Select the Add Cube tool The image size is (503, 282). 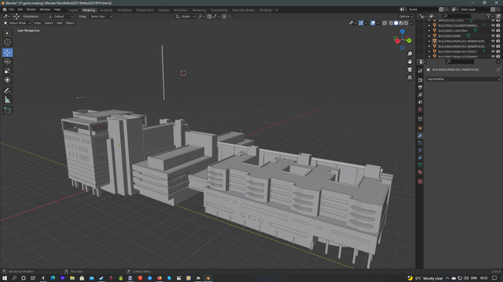tap(7, 110)
